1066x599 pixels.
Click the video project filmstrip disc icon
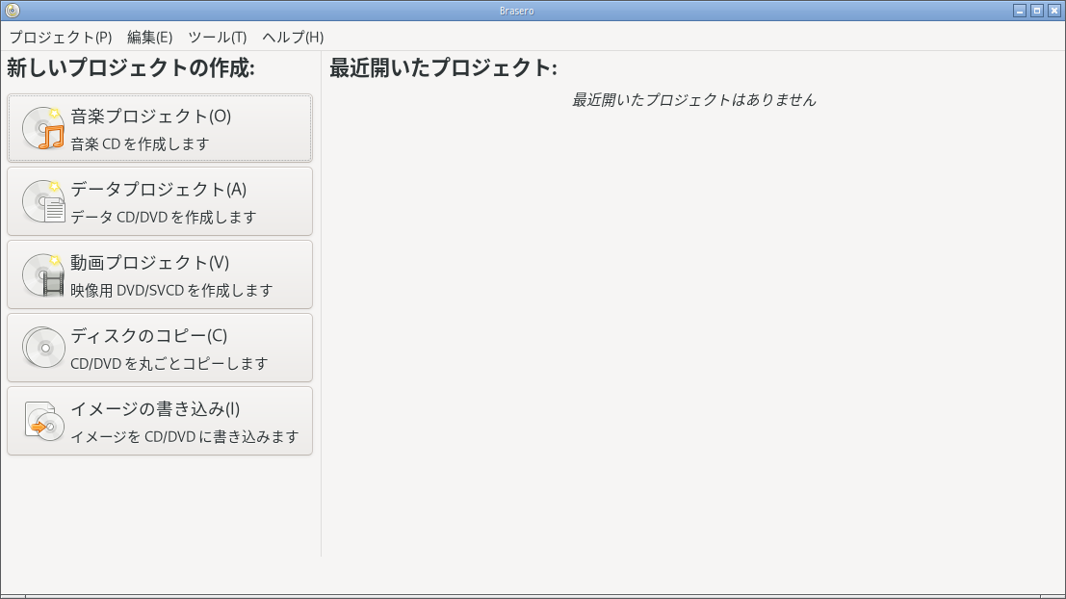(x=43, y=274)
